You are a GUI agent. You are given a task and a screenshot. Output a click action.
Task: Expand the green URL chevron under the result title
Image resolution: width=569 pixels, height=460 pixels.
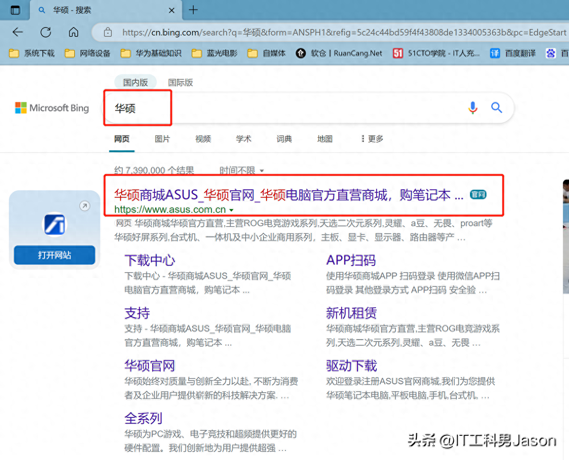231,209
